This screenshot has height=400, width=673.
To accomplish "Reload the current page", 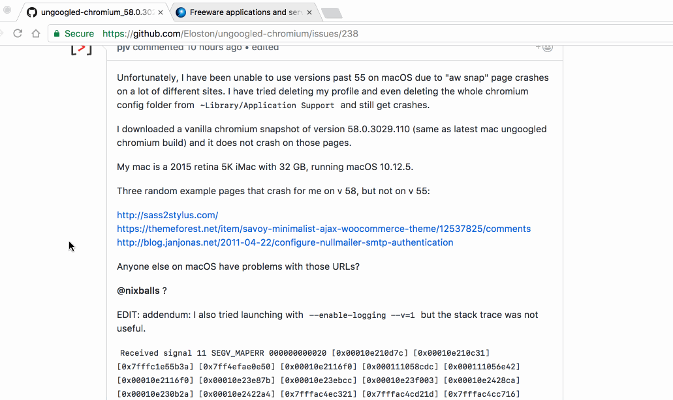I will pos(18,33).
